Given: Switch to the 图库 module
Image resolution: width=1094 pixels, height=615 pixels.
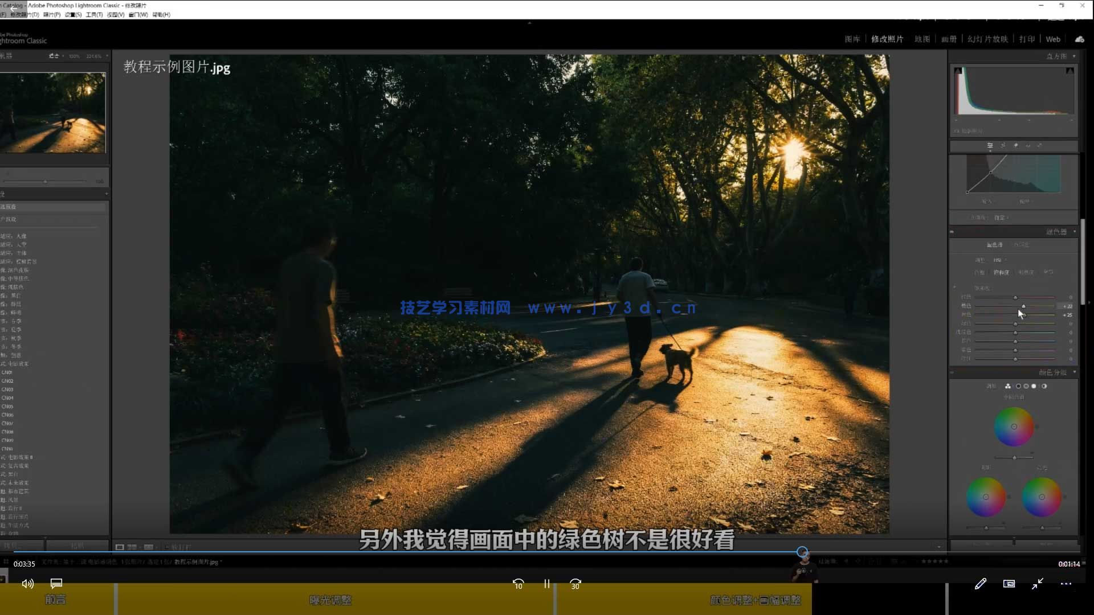Looking at the screenshot, I should (852, 39).
